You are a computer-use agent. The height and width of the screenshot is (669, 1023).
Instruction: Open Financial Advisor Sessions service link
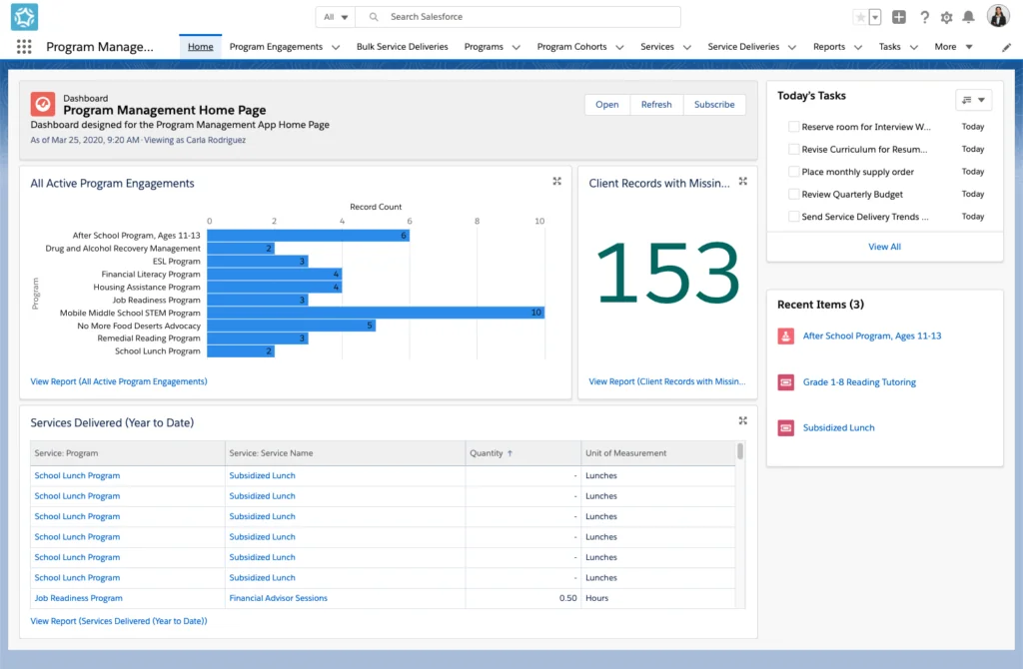[x=278, y=598]
